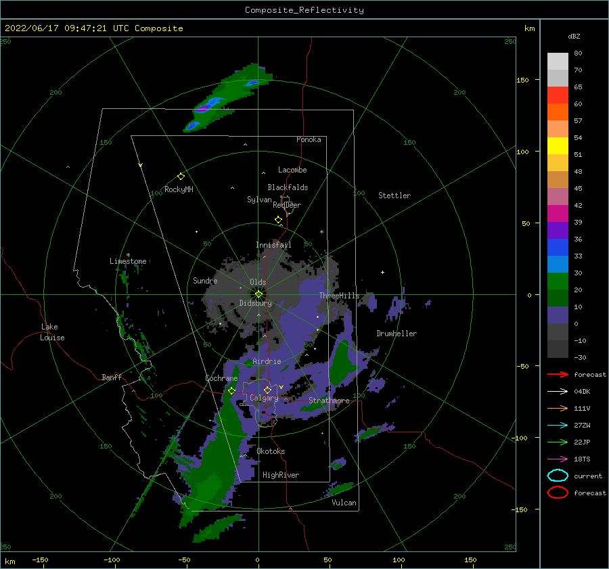Click the Stettler city label
Image resolution: width=609 pixels, height=569 pixels.
pyautogui.click(x=394, y=196)
